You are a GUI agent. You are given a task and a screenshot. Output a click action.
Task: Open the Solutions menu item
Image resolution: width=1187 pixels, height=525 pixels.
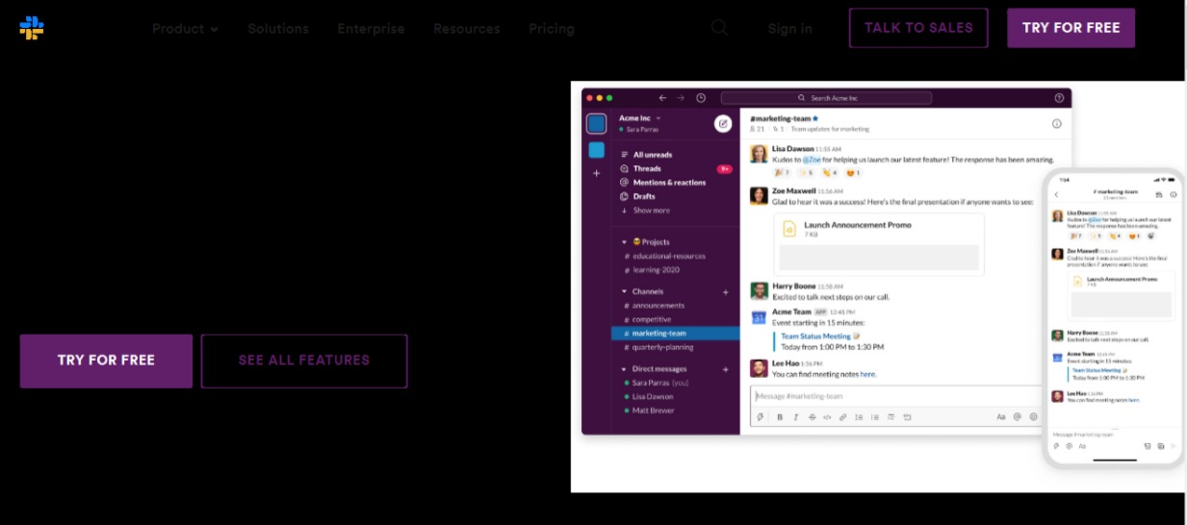click(x=278, y=29)
